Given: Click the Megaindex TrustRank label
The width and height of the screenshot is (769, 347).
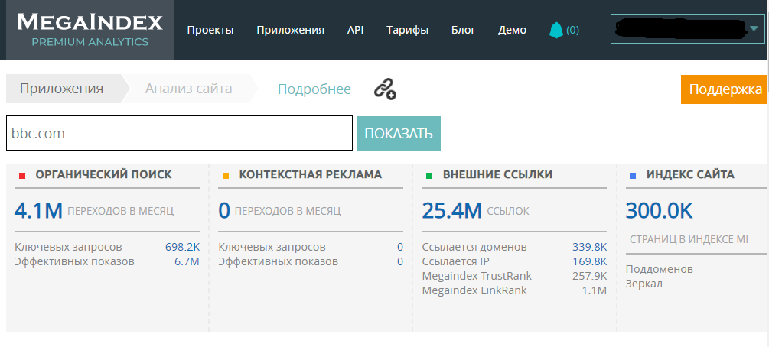Looking at the screenshot, I should click(477, 276).
